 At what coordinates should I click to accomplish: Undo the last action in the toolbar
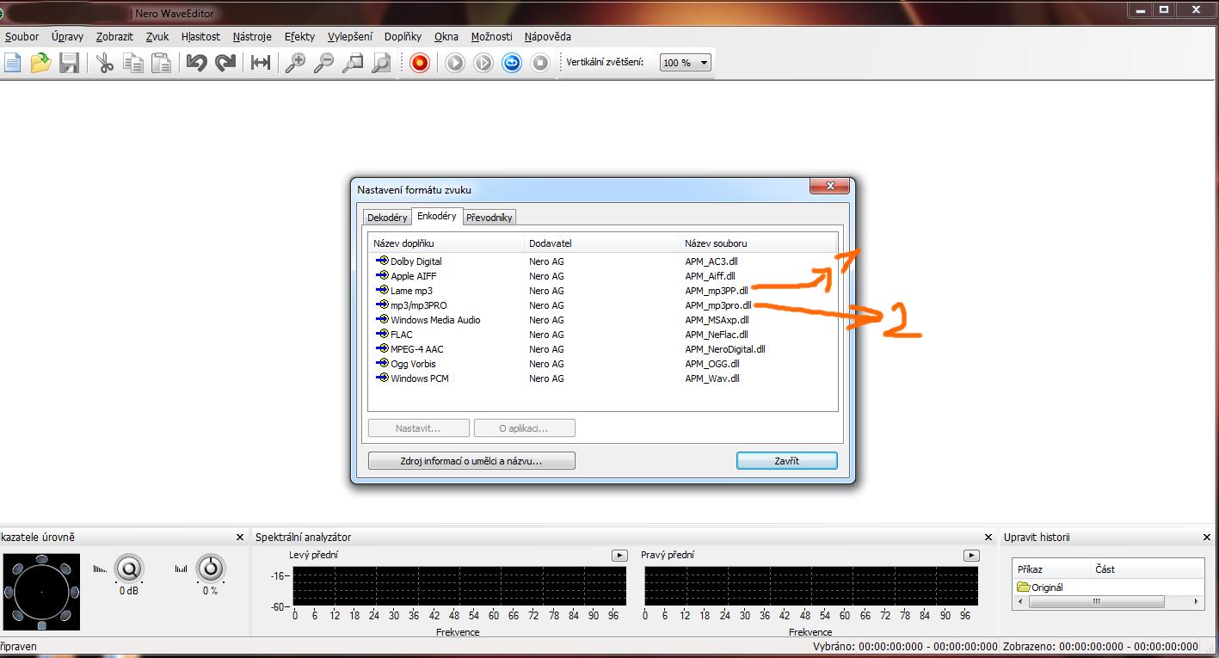pos(197,63)
